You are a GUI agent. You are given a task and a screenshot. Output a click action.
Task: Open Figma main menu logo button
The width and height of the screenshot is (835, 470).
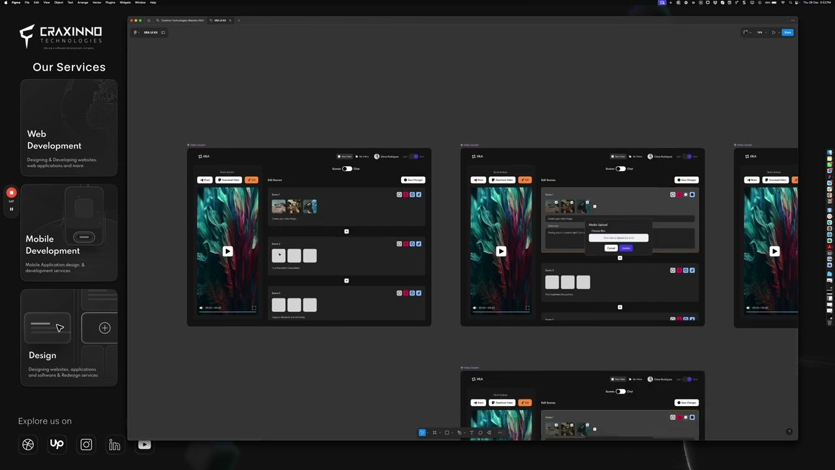pos(135,33)
